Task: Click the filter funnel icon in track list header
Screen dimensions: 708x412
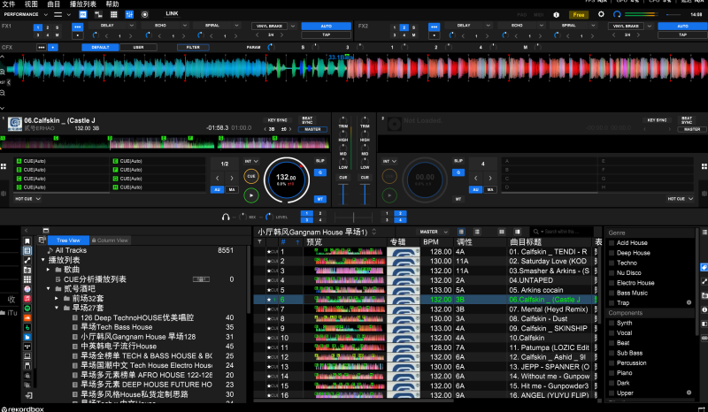Action: 260,241
